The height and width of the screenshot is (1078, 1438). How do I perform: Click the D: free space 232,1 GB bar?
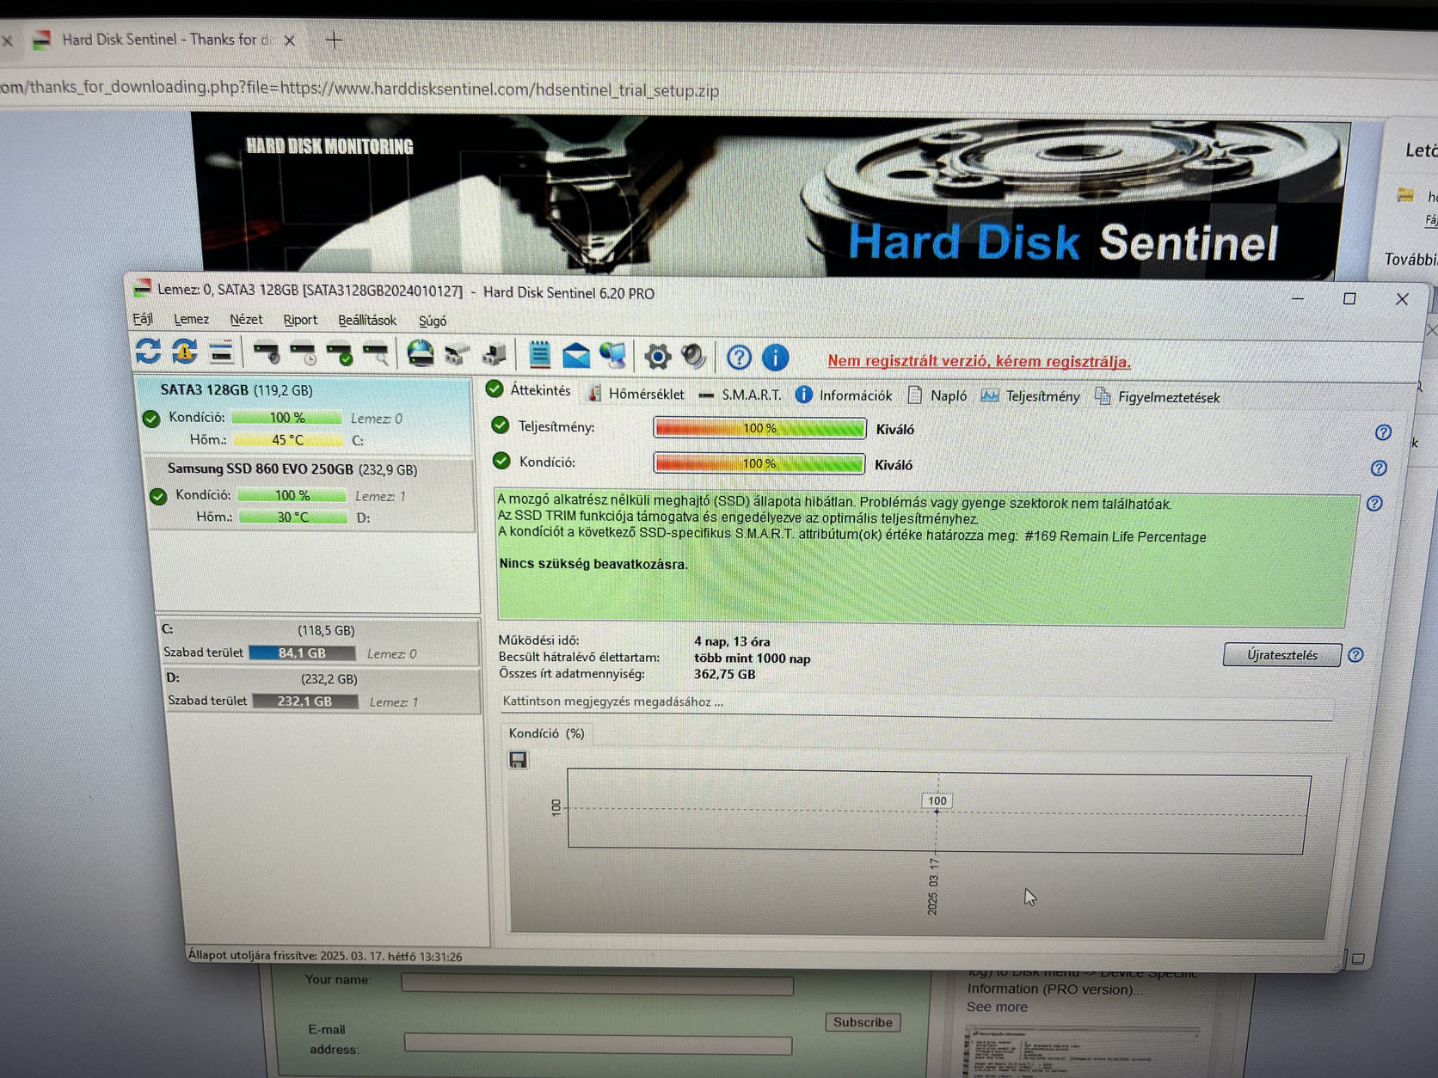pos(305,701)
